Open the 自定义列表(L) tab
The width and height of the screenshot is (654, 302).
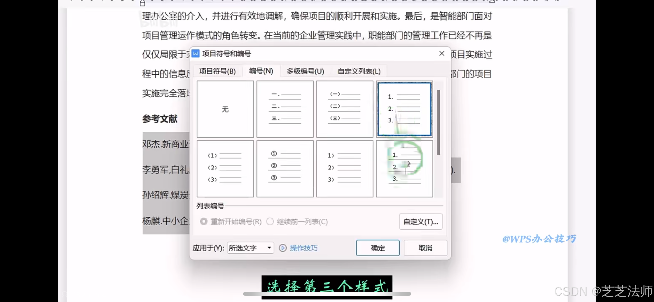(x=359, y=71)
